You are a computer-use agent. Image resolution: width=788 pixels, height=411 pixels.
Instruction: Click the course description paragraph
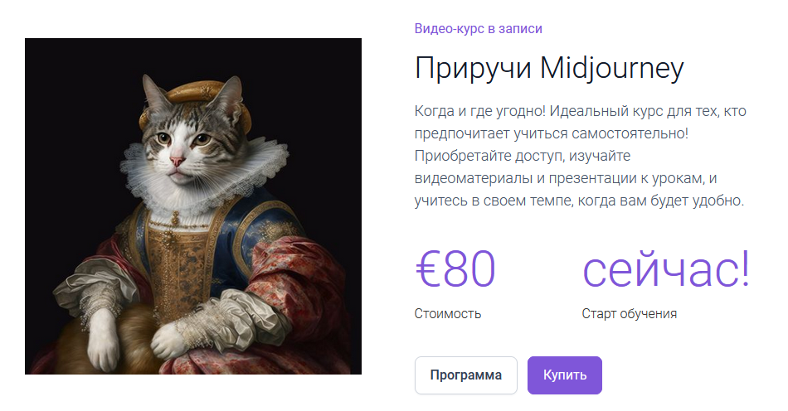click(581, 156)
